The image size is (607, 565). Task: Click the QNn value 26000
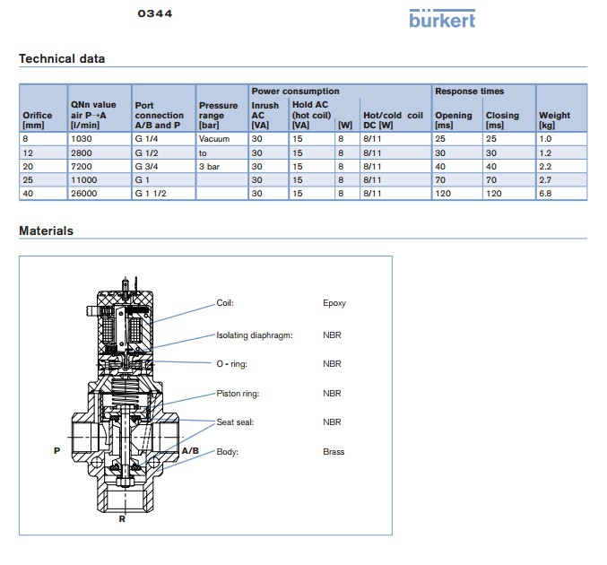click(83, 193)
